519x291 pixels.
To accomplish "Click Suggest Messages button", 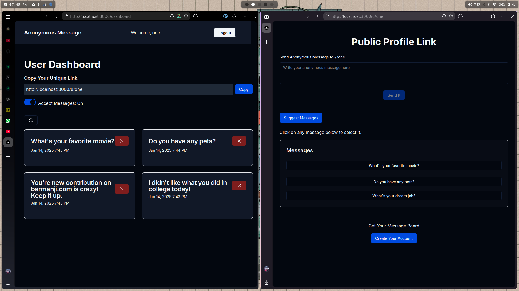I will [301, 118].
